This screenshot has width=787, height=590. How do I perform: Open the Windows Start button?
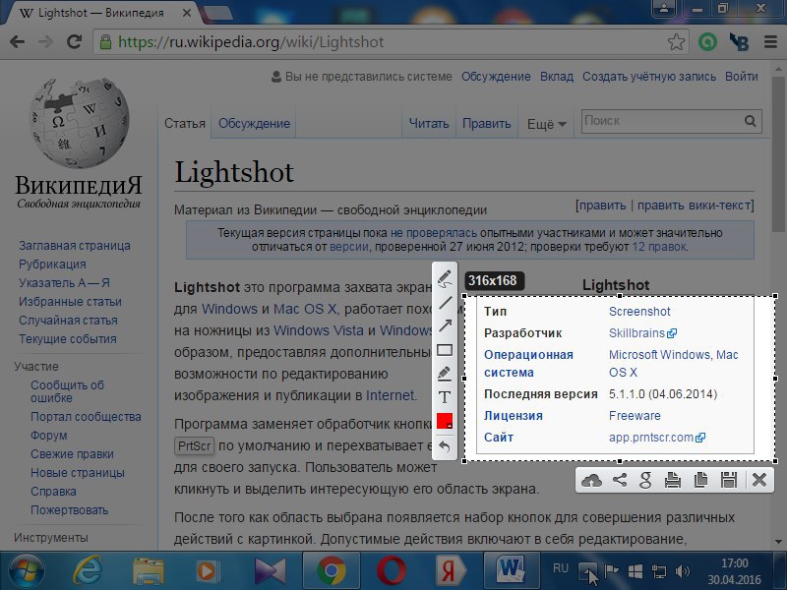point(27,571)
